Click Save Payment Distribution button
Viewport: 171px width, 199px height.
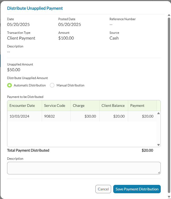click(137, 189)
